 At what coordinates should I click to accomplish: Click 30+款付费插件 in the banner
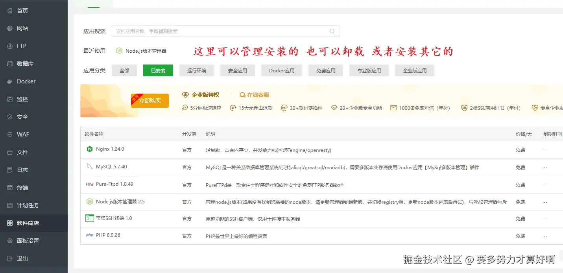point(306,108)
